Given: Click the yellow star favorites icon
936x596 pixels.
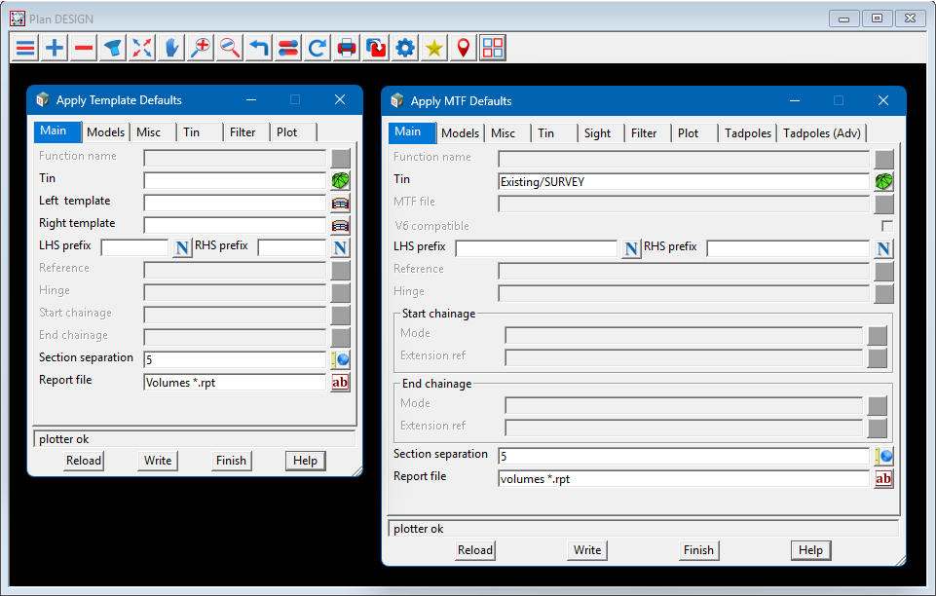Looking at the screenshot, I should [434, 48].
